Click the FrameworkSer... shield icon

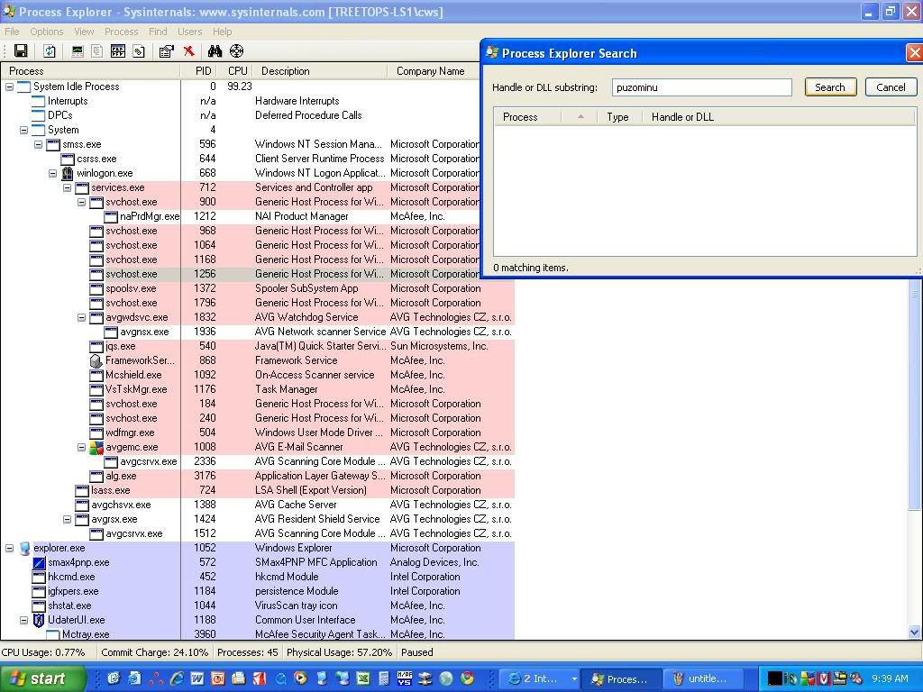pyautogui.click(x=96, y=360)
